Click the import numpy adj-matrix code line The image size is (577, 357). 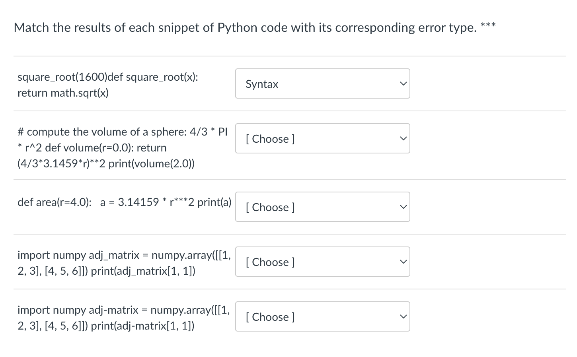coord(123,310)
